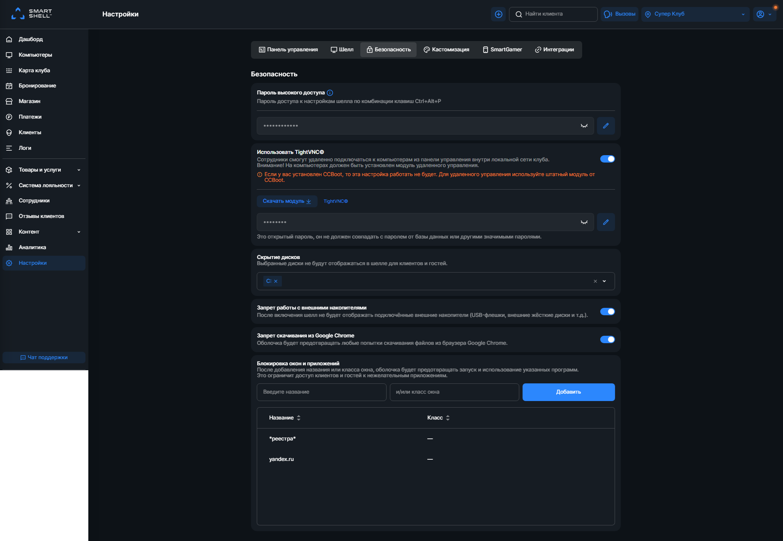Open Клиенты in sidebar
This screenshot has width=783, height=541.
coord(44,133)
